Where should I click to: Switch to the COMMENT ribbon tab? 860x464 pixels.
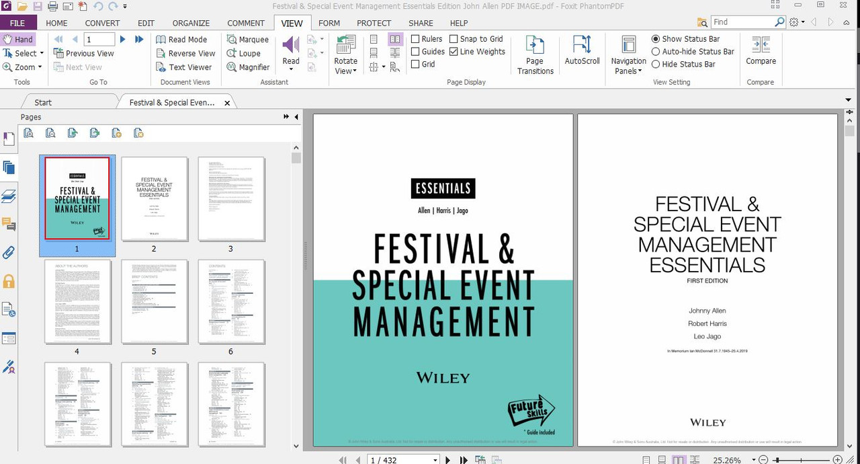(246, 23)
